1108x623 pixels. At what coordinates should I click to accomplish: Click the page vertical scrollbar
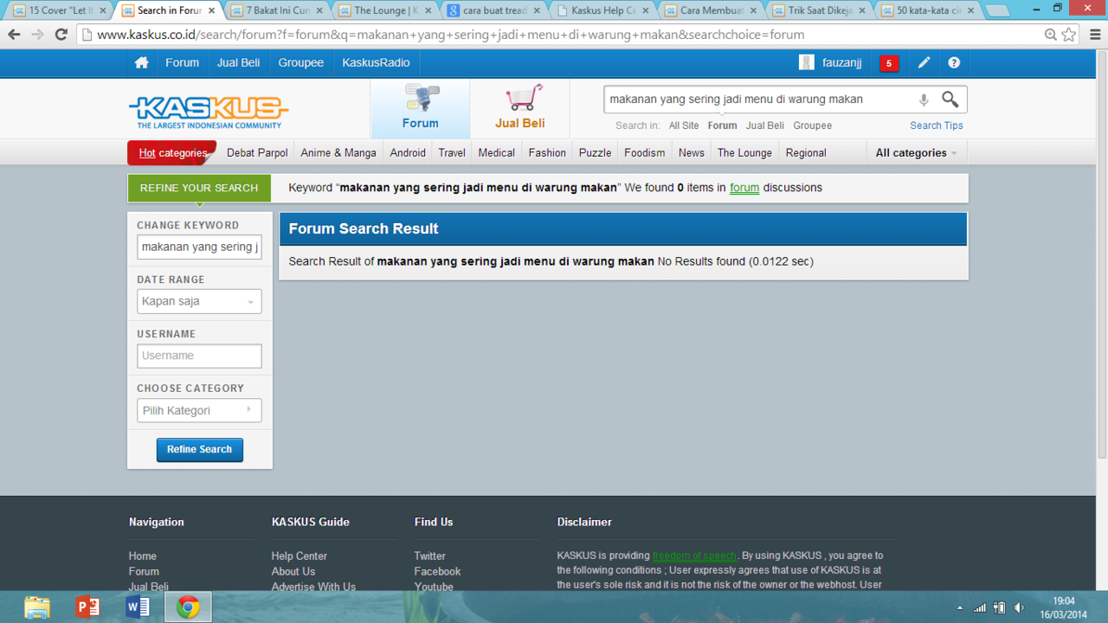[1101, 254]
